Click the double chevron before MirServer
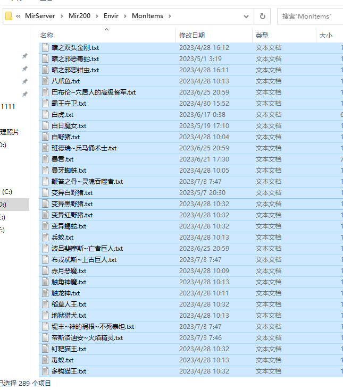 (x=18, y=16)
